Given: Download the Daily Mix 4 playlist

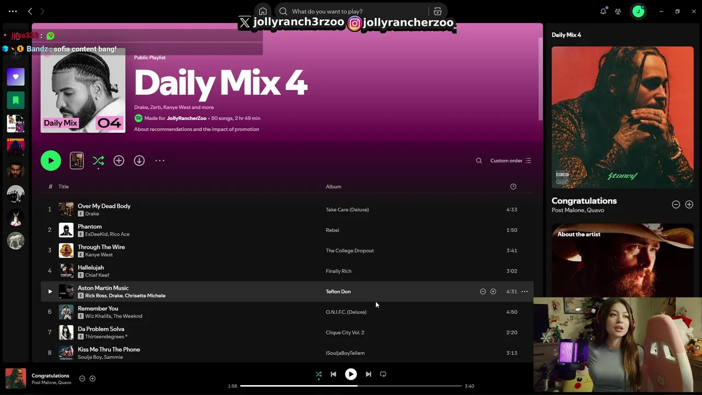Looking at the screenshot, I should tap(139, 161).
